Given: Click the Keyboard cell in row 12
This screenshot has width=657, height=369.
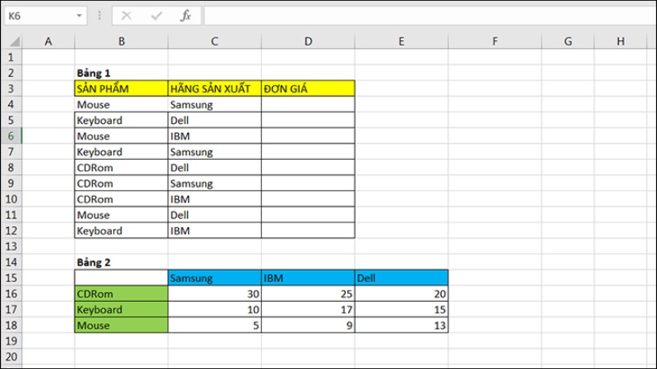Looking at the screenshot, I should (x=121, y=230).
